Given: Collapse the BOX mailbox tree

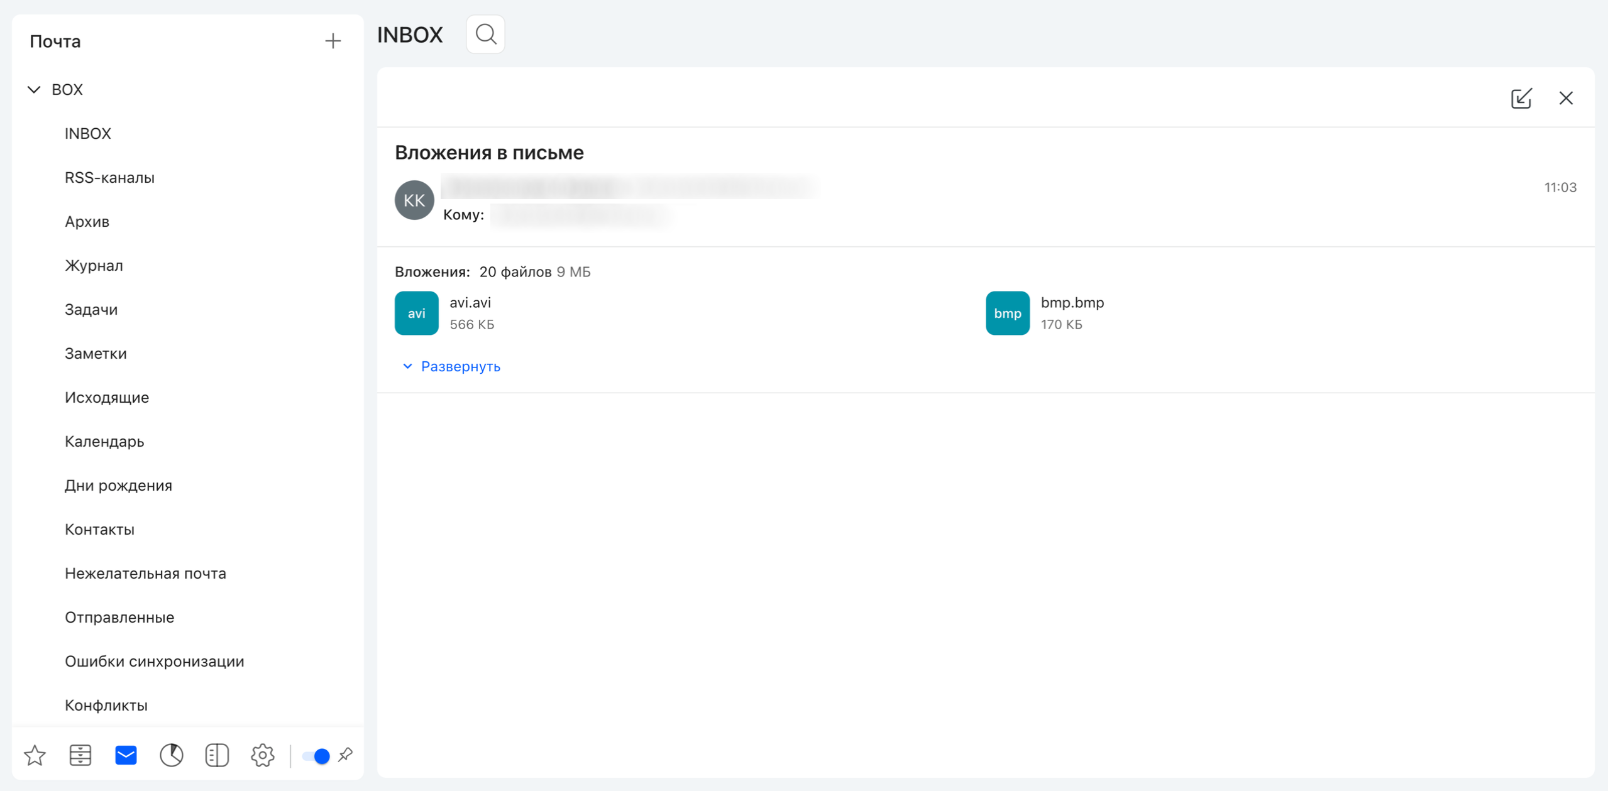Looking at the screenshot, I should (34, 90).
